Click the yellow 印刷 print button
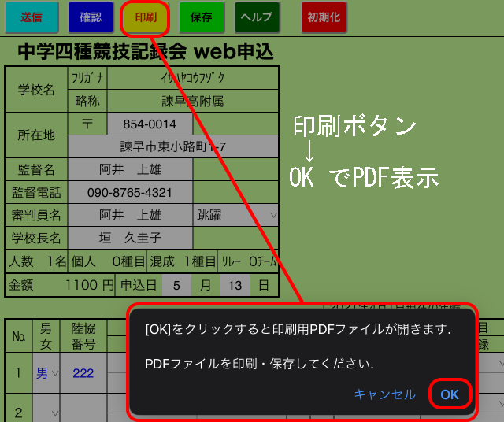The height and width of the screenshot is (422, 504). point(145,17)
